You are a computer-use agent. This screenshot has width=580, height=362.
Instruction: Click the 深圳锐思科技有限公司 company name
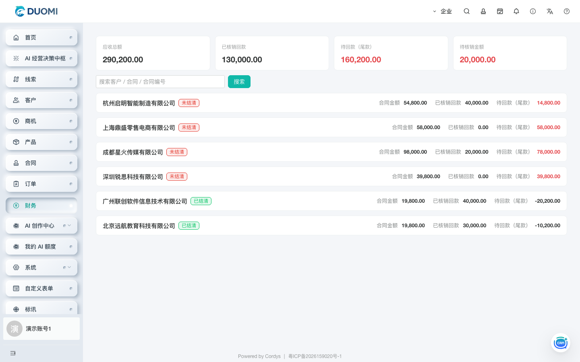133,177
